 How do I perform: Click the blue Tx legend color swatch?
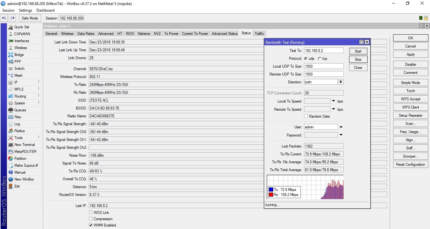coord(270,190)
